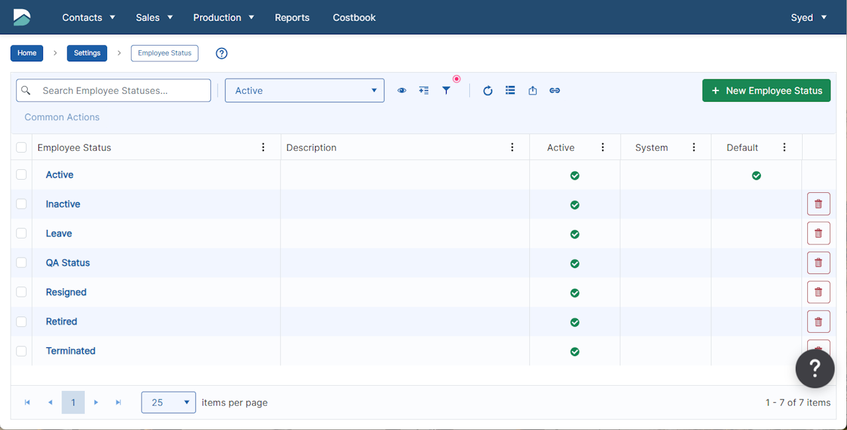Image resolution: width=847 pixels, height=430 pixels.
Task: Click the add-column icon next to eye
Action: pyautogui.click(x=423, y=90)
